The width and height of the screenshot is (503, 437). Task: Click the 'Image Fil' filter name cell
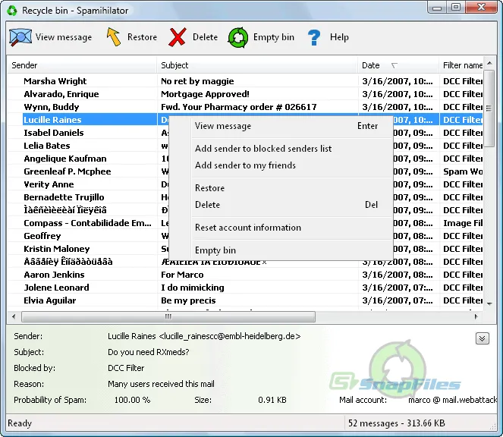[x=463, y=223]
